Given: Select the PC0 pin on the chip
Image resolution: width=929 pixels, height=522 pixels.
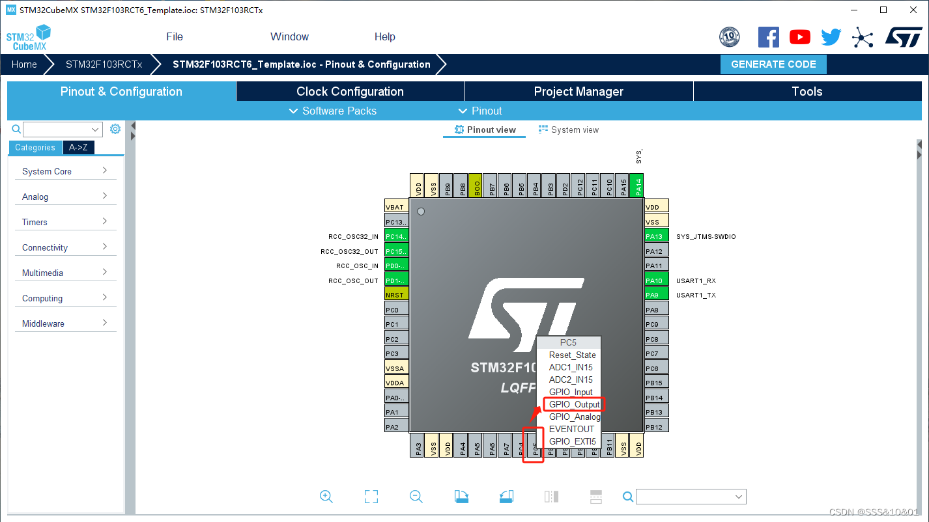Looking at the screenshot, I should [397, 310].
